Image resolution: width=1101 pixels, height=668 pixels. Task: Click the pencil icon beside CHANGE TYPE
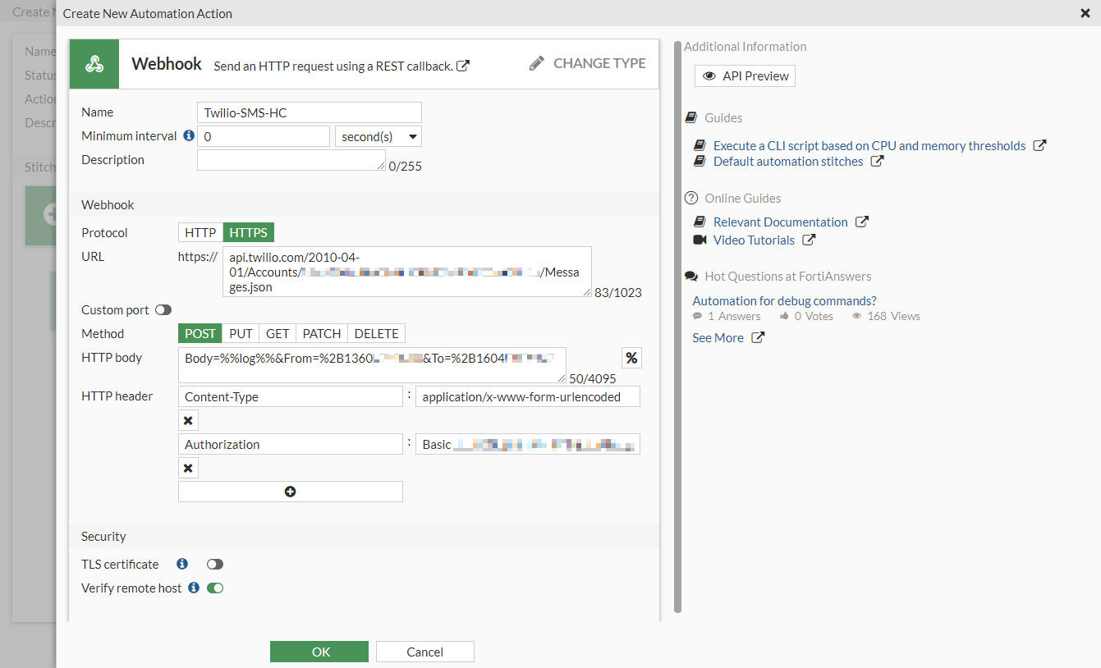[x=537, y=63]
